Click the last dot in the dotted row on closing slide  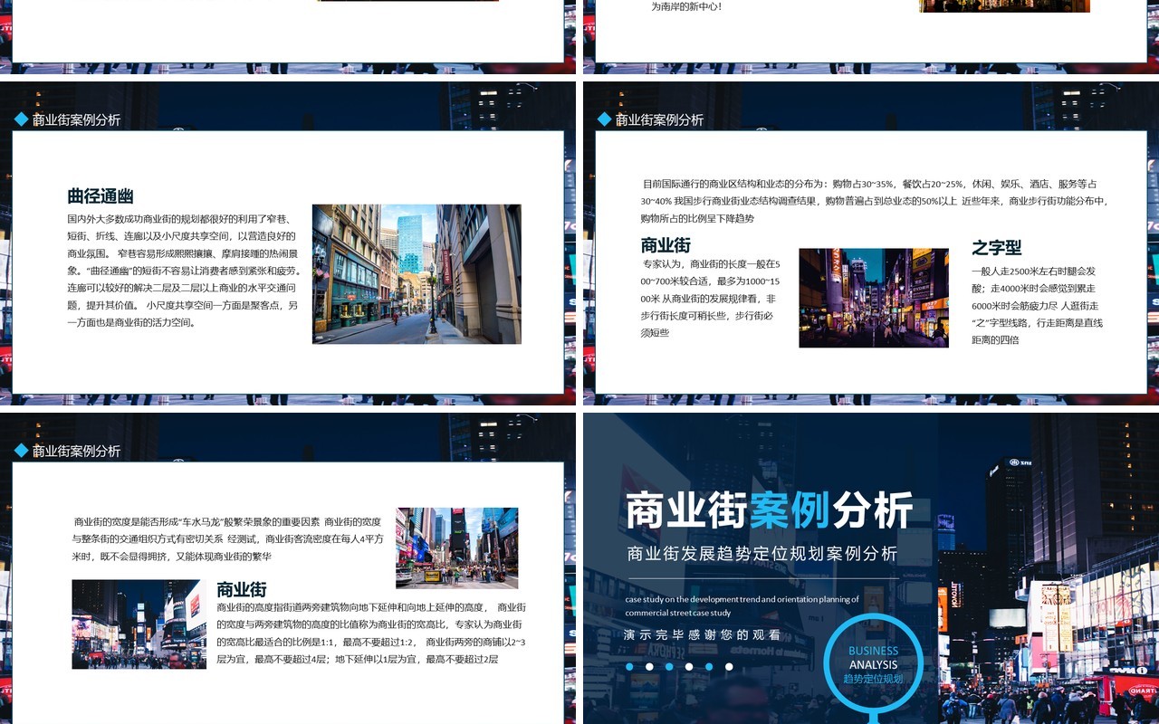point(729,667)
